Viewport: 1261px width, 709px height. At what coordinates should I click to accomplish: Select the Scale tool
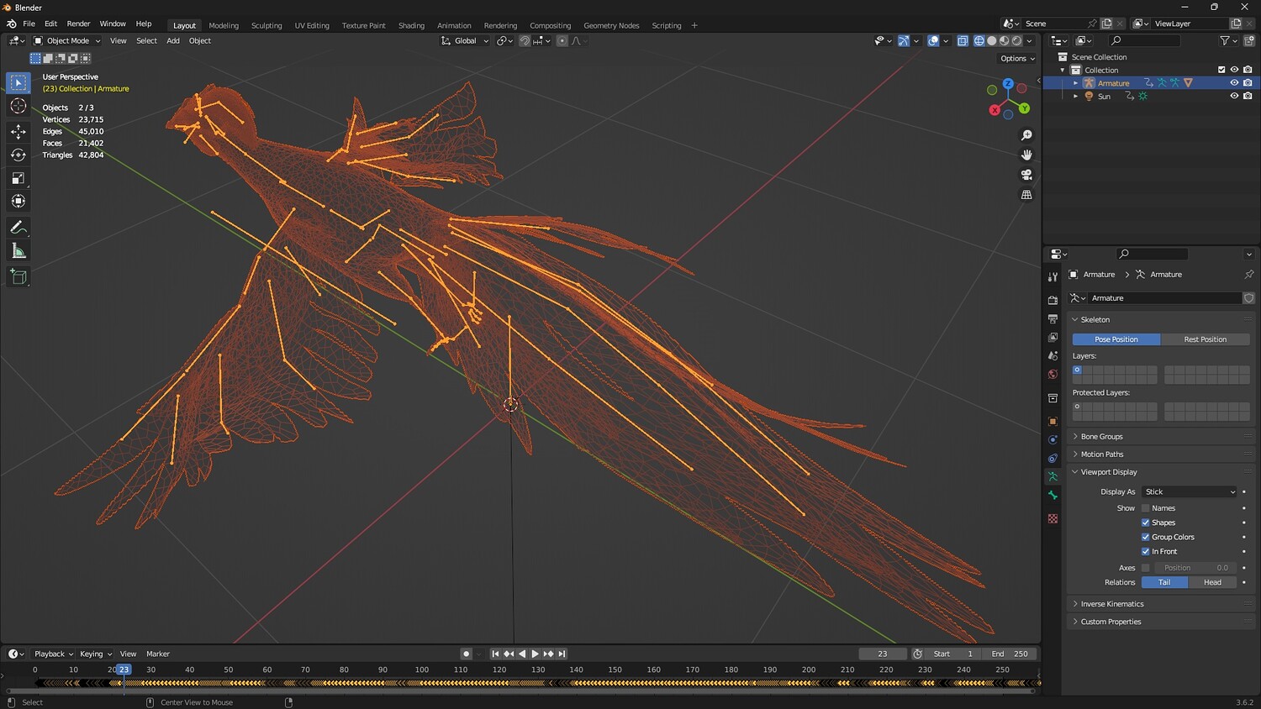18,178
